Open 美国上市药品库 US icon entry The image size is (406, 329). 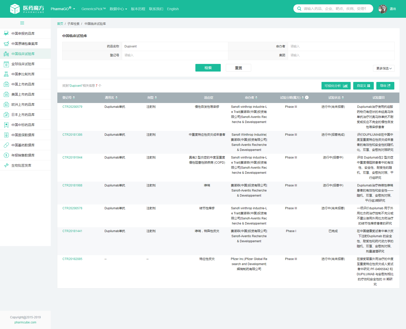coord(6,94)
